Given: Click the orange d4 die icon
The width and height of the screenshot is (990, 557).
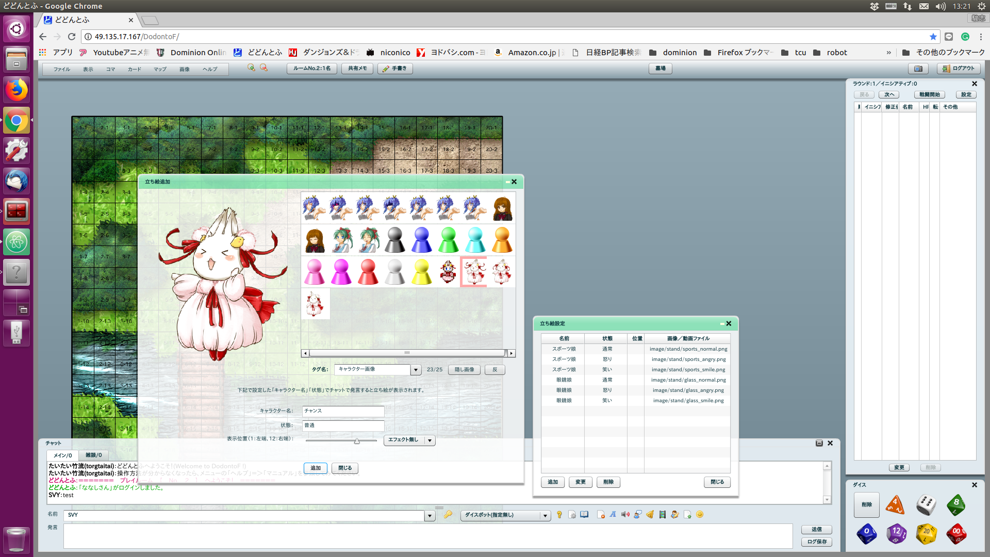Looking at the screenshot, I should [x=896, y=504].
